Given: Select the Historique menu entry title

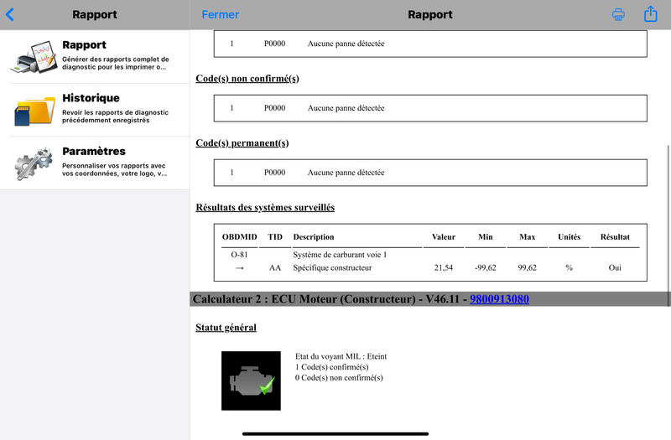Looking at the screenshot, I should click(x=91, y=98).
